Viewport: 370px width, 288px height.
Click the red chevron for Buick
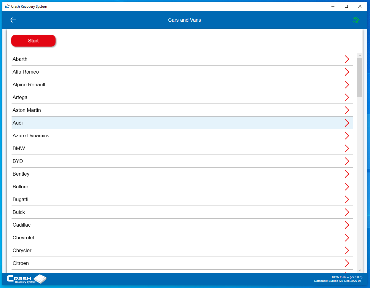[x=347, y=212]
